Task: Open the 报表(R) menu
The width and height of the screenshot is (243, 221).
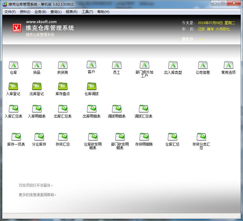Action: click(72, 12)
